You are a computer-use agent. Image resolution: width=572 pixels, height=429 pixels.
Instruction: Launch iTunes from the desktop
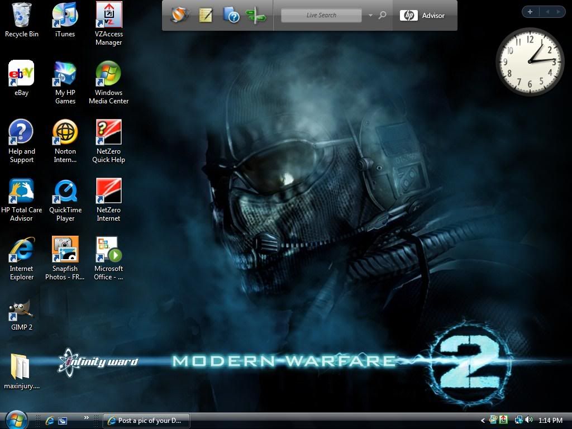[x=65, y=20]
